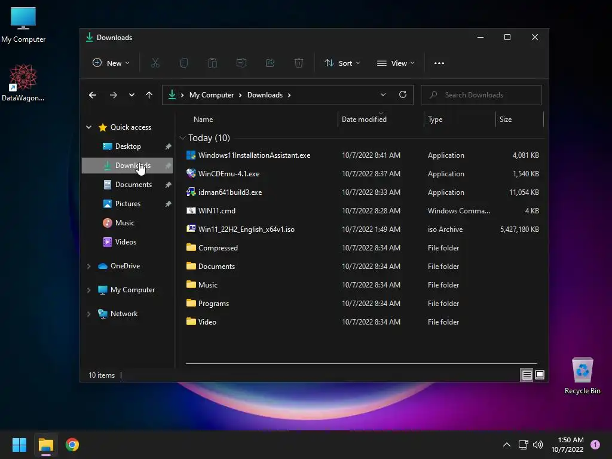Open the Sort options dropdown
This screenshot has width=612, height=459.
click(x=342, y=63)
